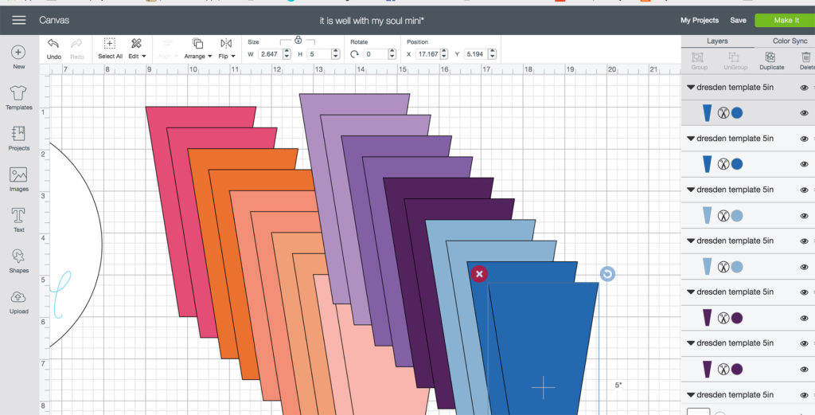Open the Flip dropdown
Image resolution: width=815 pixels, height=415 pixels.
coord(227,49)
